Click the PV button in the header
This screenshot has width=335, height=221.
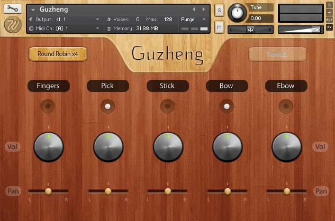coord(330,27)
